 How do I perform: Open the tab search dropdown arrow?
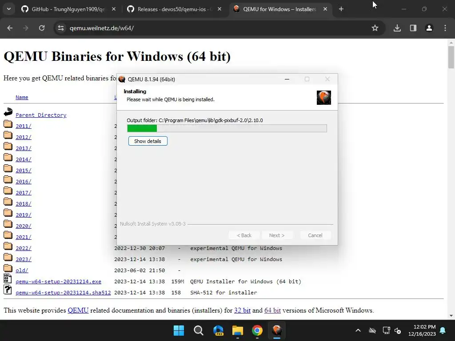click(x=9, y=9)
